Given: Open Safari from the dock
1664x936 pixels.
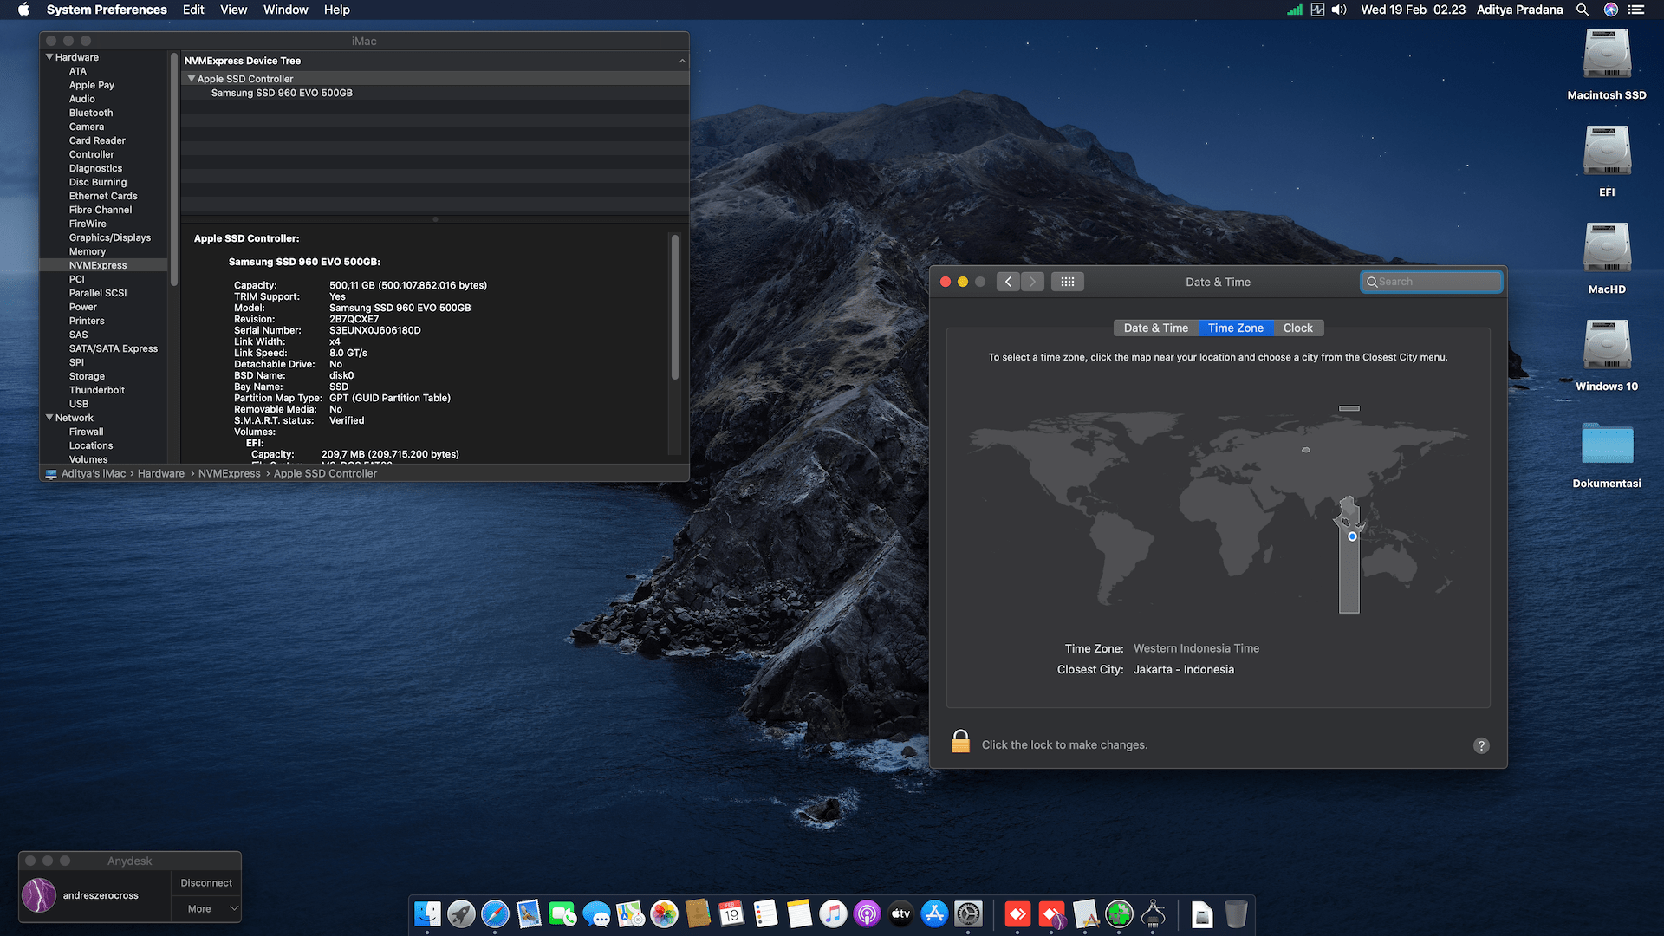Looking at the screenshot, I should coord(495,914).
